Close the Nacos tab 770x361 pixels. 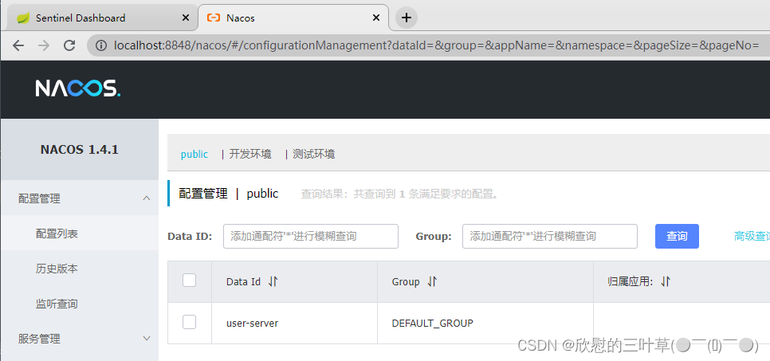[x=375, y=18]
